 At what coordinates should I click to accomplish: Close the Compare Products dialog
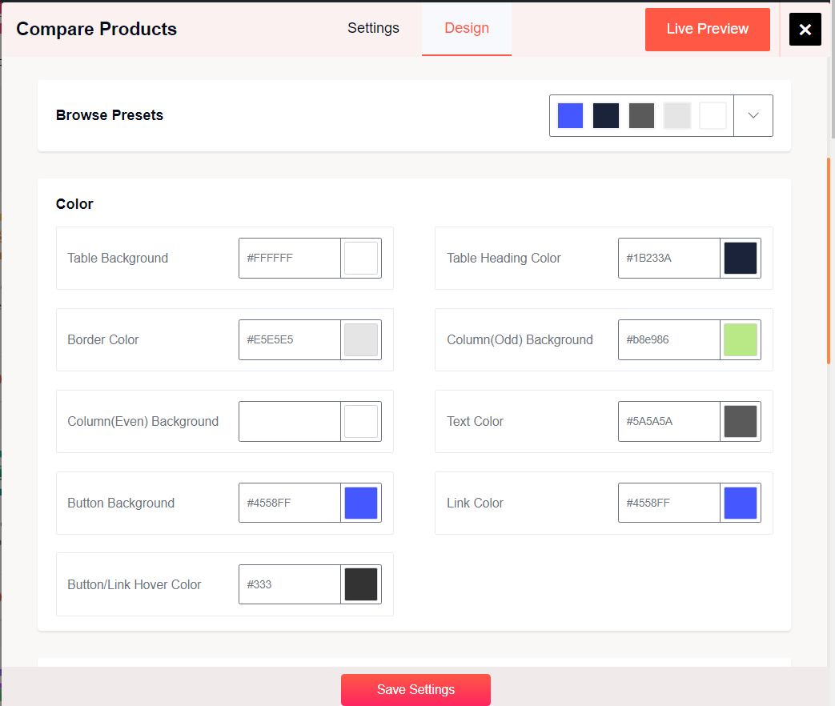point(805,29)
